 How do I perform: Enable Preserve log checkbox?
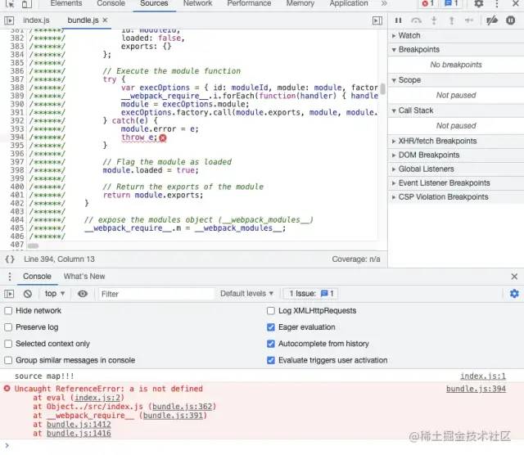[8, 327]
